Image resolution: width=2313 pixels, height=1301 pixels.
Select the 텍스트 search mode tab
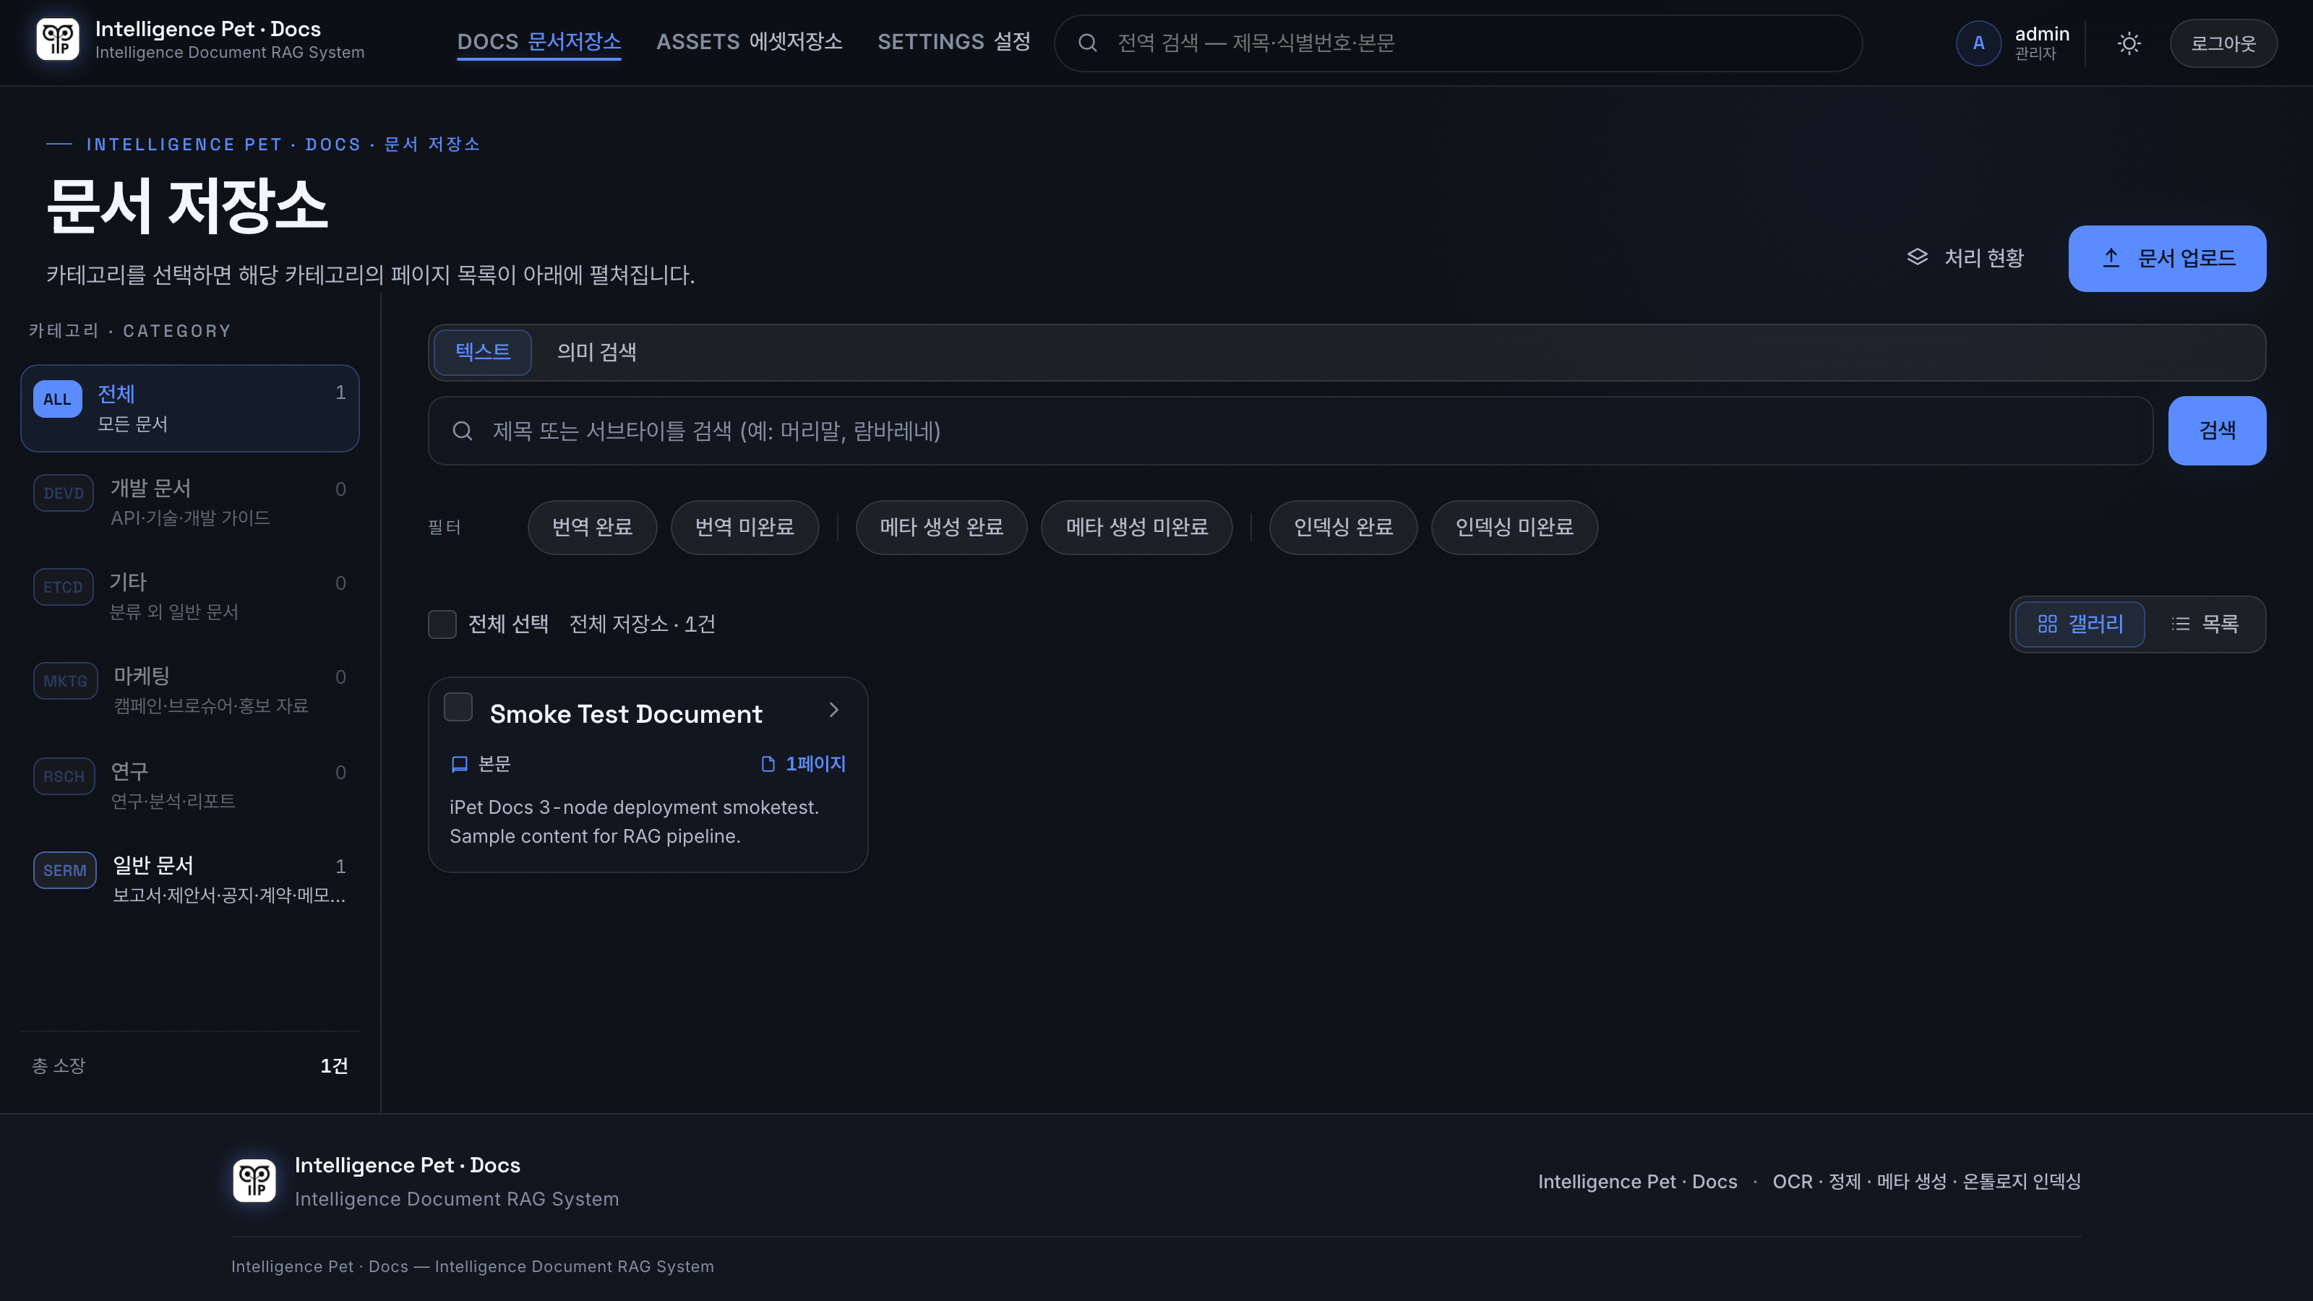pos(482,352)
